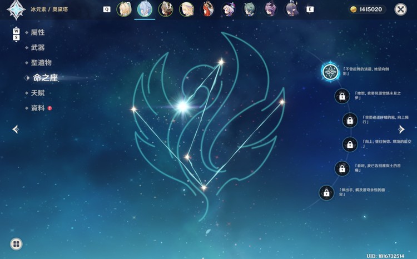Select the purple twin-bun-haired character avatar
The image size is (417, 259).
click(270, 9)
